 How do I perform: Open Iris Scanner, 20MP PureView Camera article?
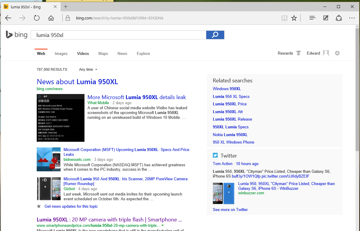[125, 181]
